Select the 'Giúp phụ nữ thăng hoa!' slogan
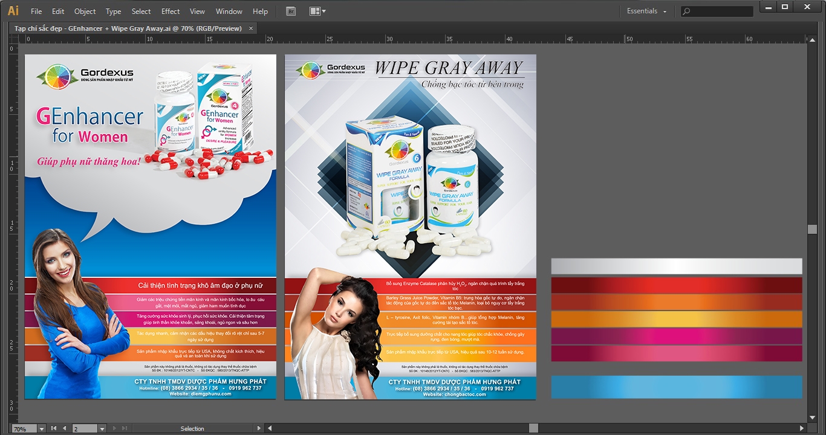 [x=89, y=161]
